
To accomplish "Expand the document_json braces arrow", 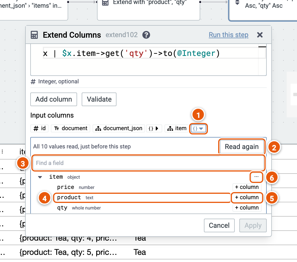I will (154, 128).
